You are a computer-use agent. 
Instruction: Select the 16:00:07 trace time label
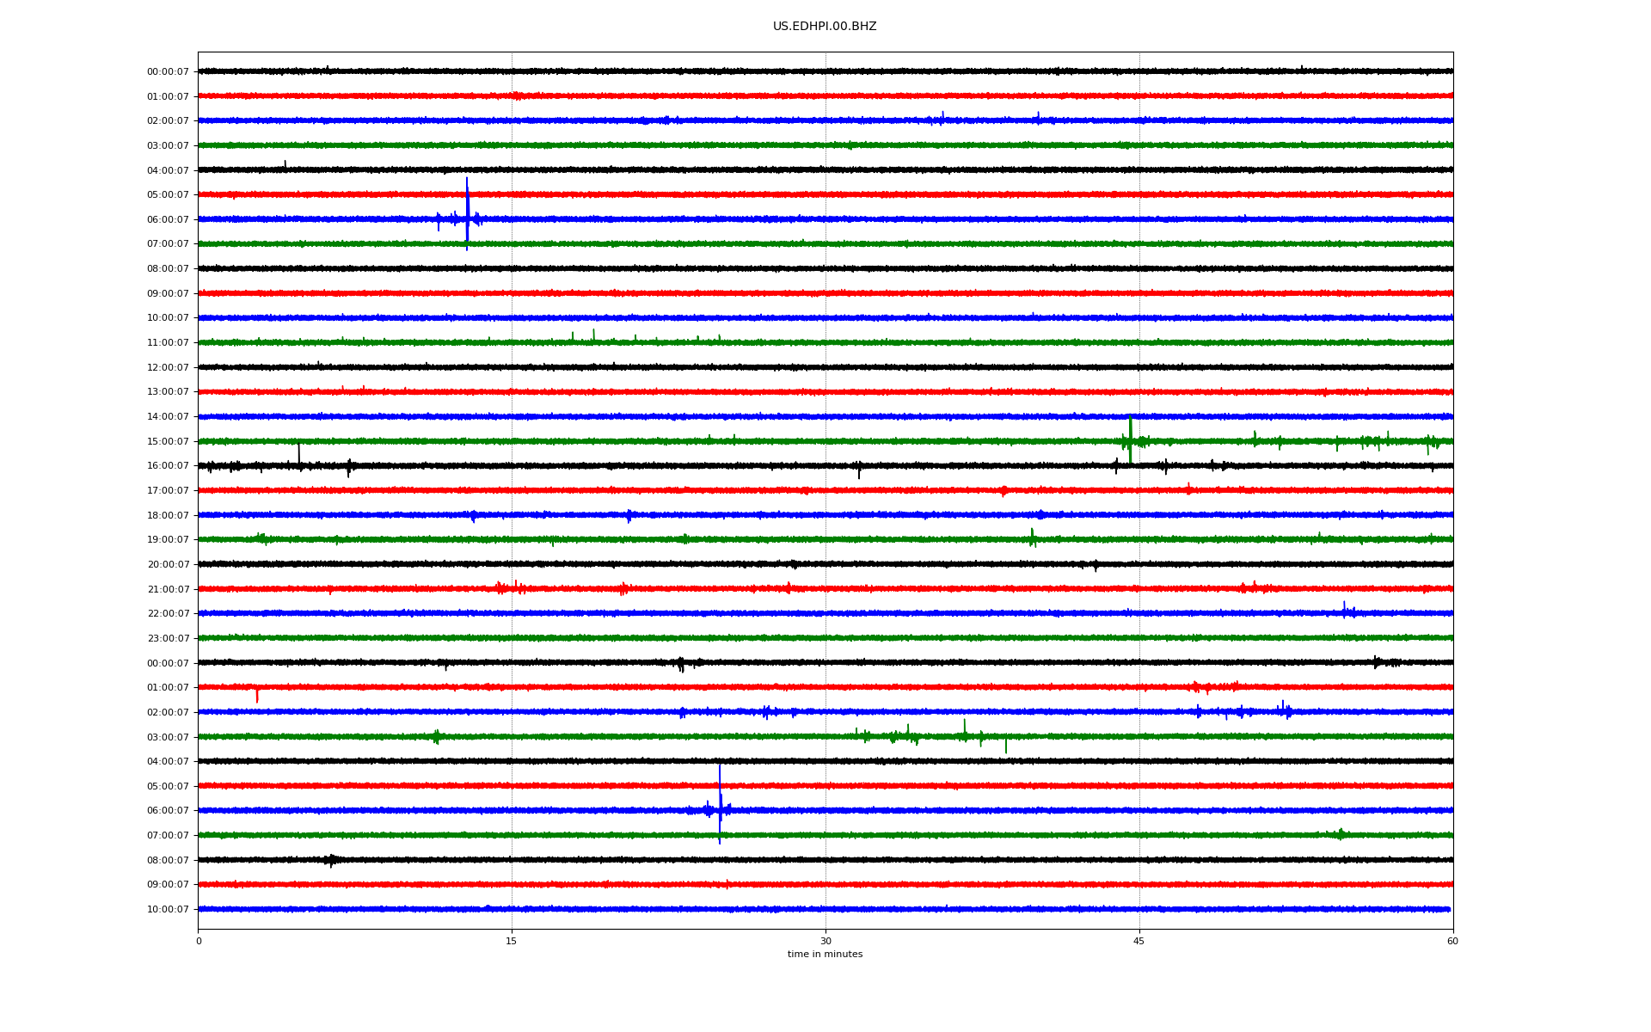tap(168, 466)
